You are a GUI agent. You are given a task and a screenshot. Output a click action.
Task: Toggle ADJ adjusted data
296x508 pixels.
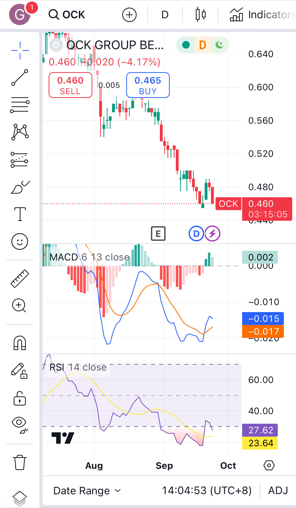point(278,491)
